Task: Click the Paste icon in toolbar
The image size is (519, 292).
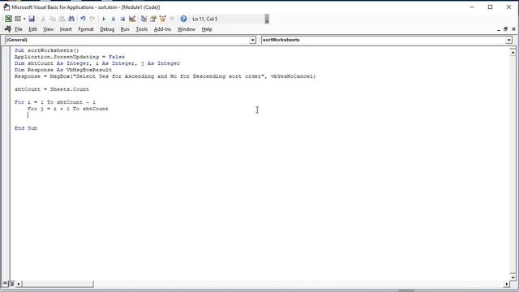Action: pyautogui.click(x=62, y=19)
